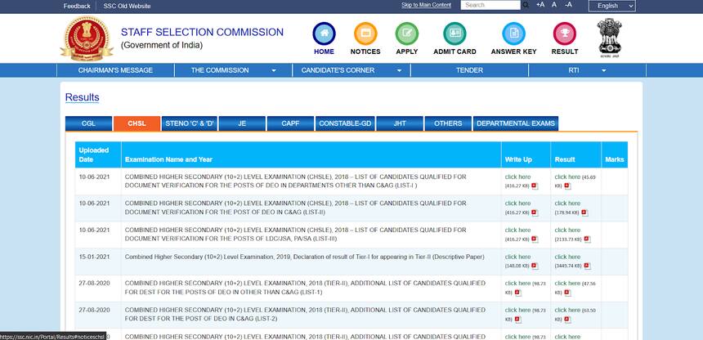Open SSC Old Website link
The image size is (703, 340).
127,7
